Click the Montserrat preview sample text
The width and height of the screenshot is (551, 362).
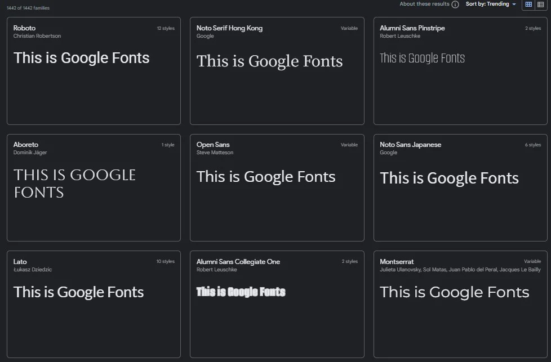point(455,292)
